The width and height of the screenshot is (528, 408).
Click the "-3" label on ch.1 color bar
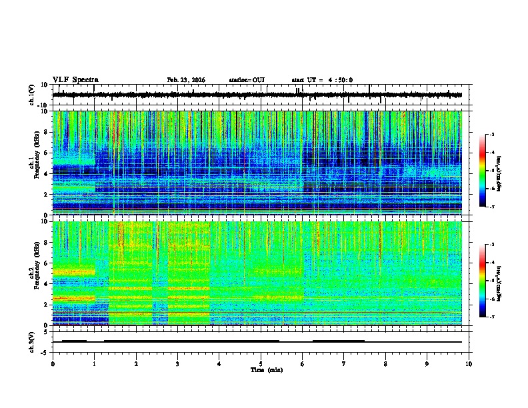[x=492, y=134]
